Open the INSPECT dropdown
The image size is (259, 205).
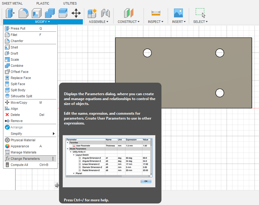(x=155, y=22)
